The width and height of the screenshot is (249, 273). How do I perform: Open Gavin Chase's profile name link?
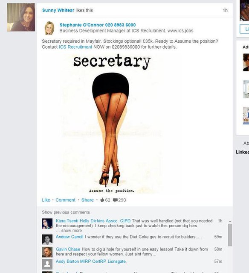(68, 249)
